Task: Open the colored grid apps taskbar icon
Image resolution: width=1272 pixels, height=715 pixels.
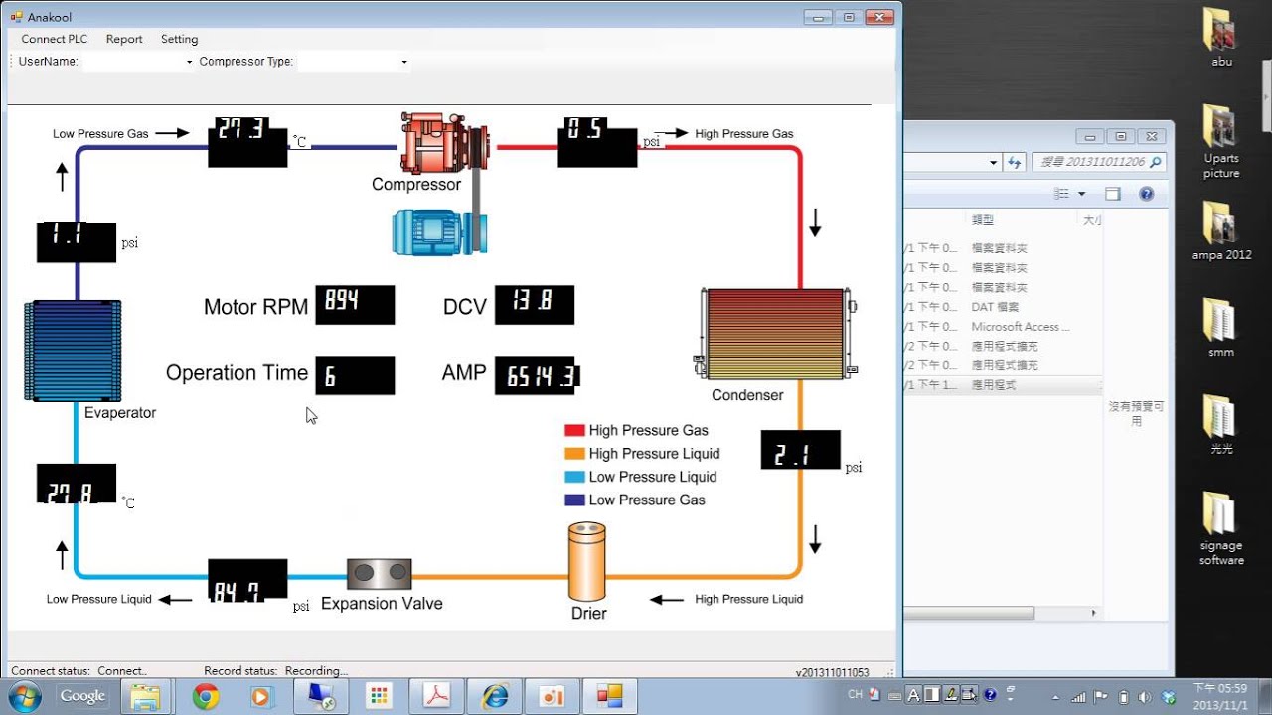Action: click(x=379, y=696)
